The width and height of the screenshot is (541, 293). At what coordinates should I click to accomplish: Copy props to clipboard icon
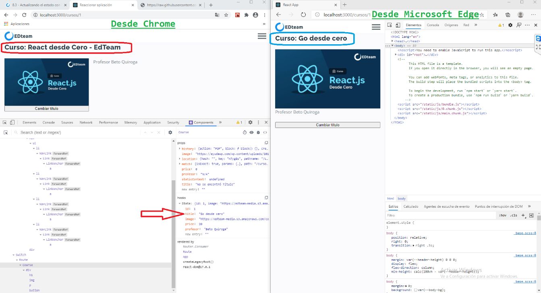tap(266, 143)
